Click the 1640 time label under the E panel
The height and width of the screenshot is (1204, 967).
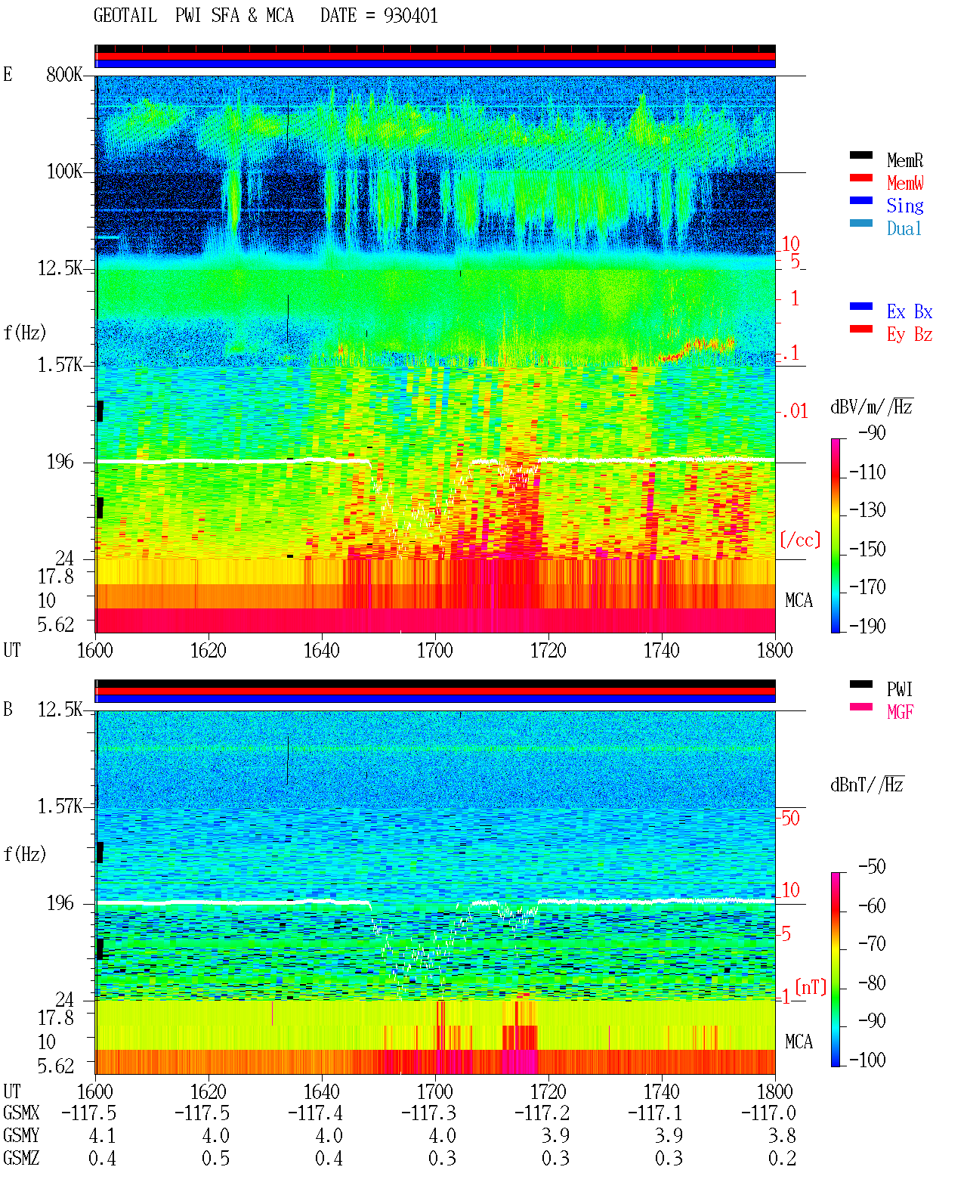click(321, 651)
